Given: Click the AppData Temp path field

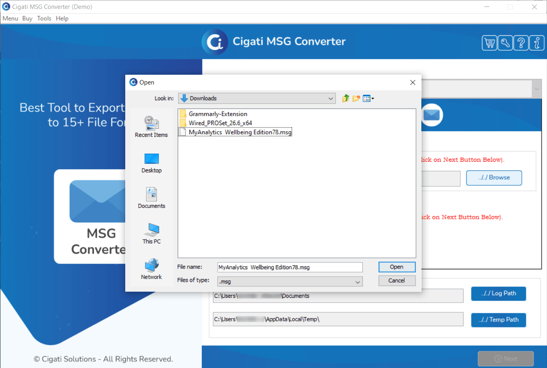Looking at the screenshot, I should [x=338, y=319].
